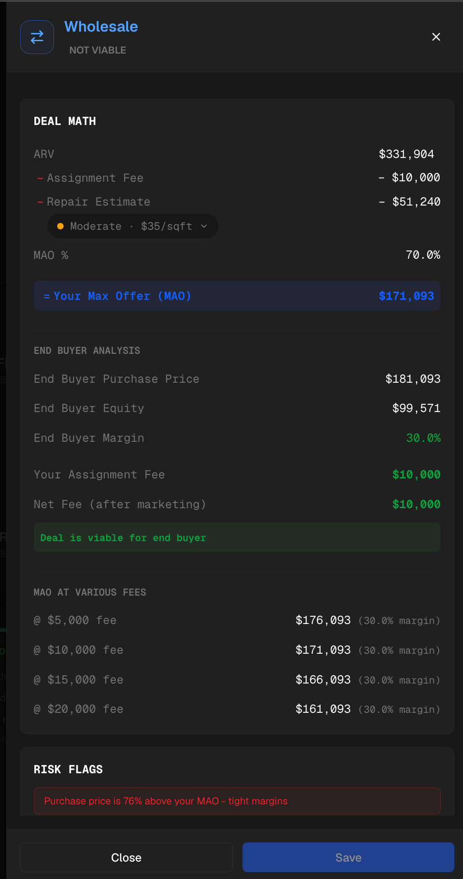The height and width of the screenshot is (879, 463).
Task: Close the modal with the X icon
Action: click(x=436, y=37)
